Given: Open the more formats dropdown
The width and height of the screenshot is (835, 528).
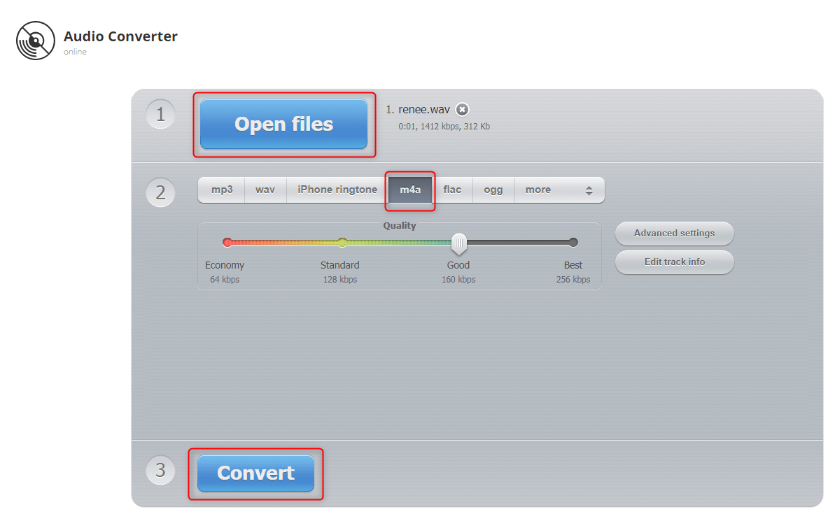Looking at the screenshot, I should [559, 190].
